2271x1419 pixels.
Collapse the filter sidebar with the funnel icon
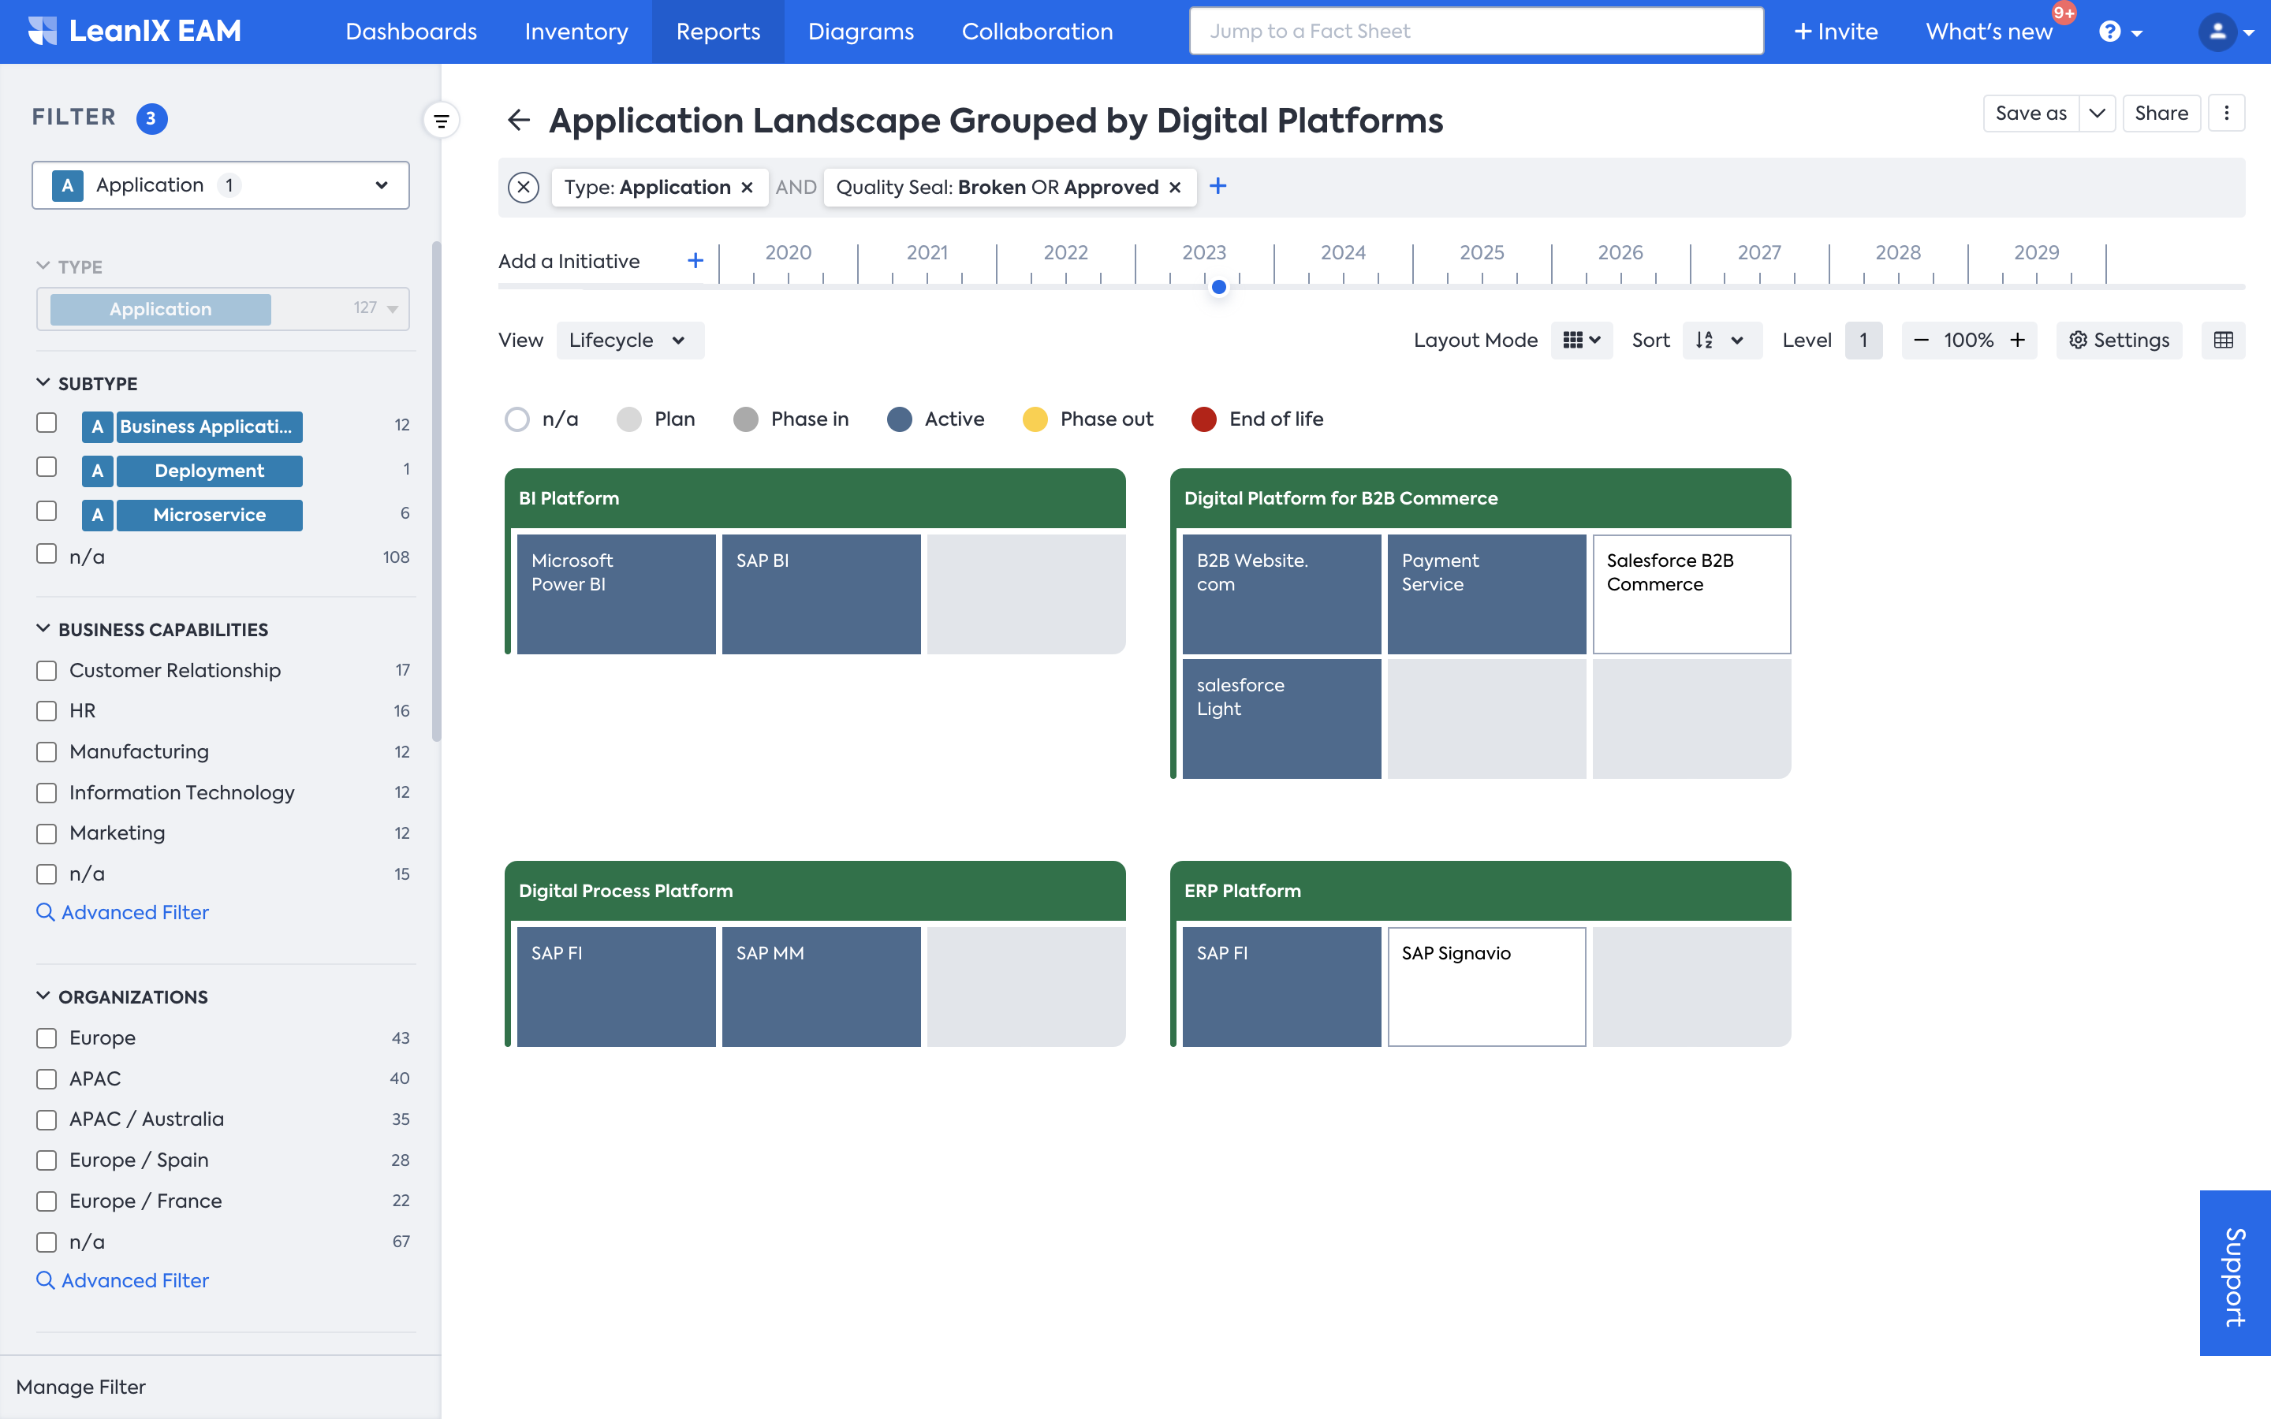pyautogui.click(x=441, y=120)
